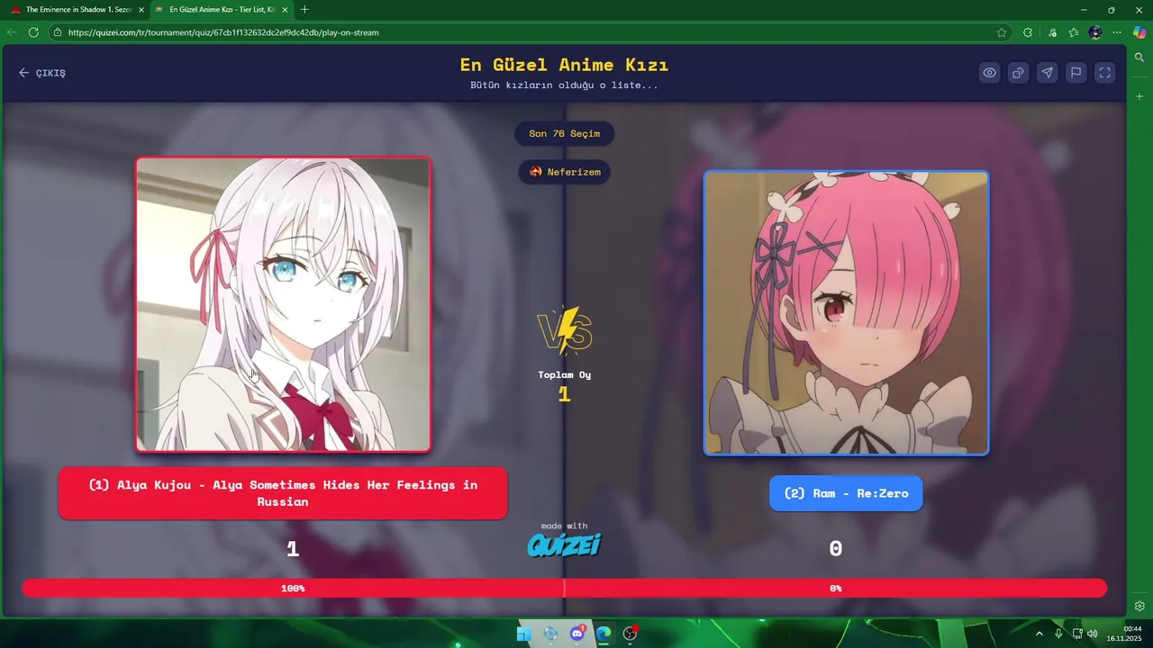Click second taskbar app icon after Start
The width and height of the screenshot is (1153, 648).
point(550,634)
